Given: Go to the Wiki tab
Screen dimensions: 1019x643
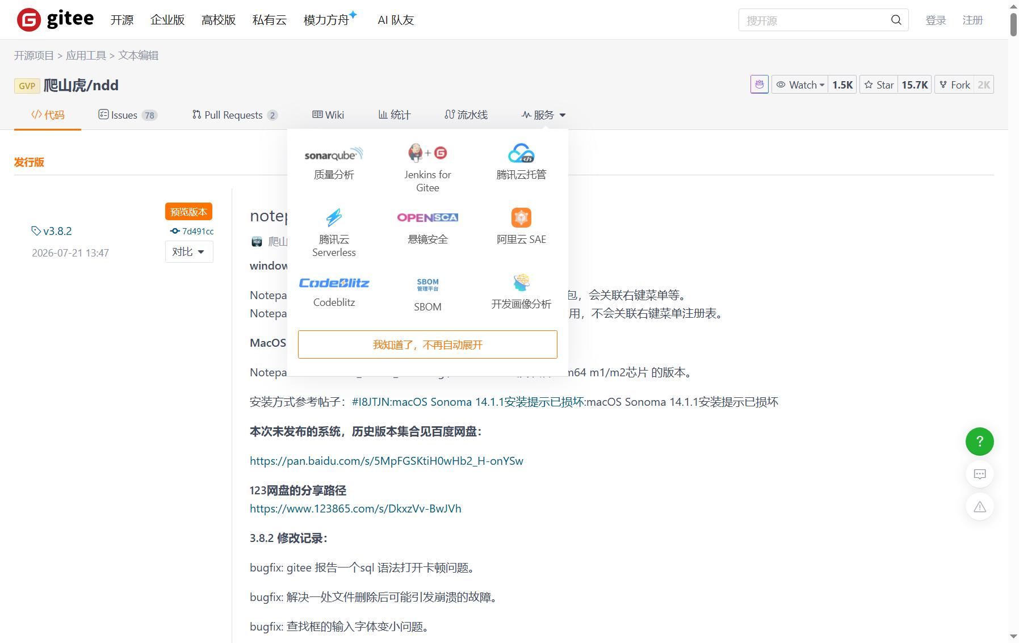Looking at the screenshot, I should coord(328,115).
